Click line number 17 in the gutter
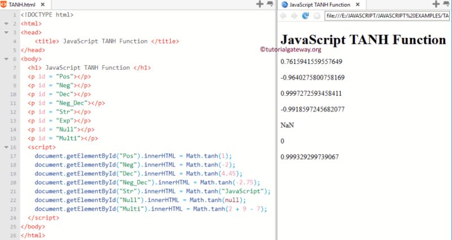The width and height of the screenshot is (452, 240). tap(13, 156)
